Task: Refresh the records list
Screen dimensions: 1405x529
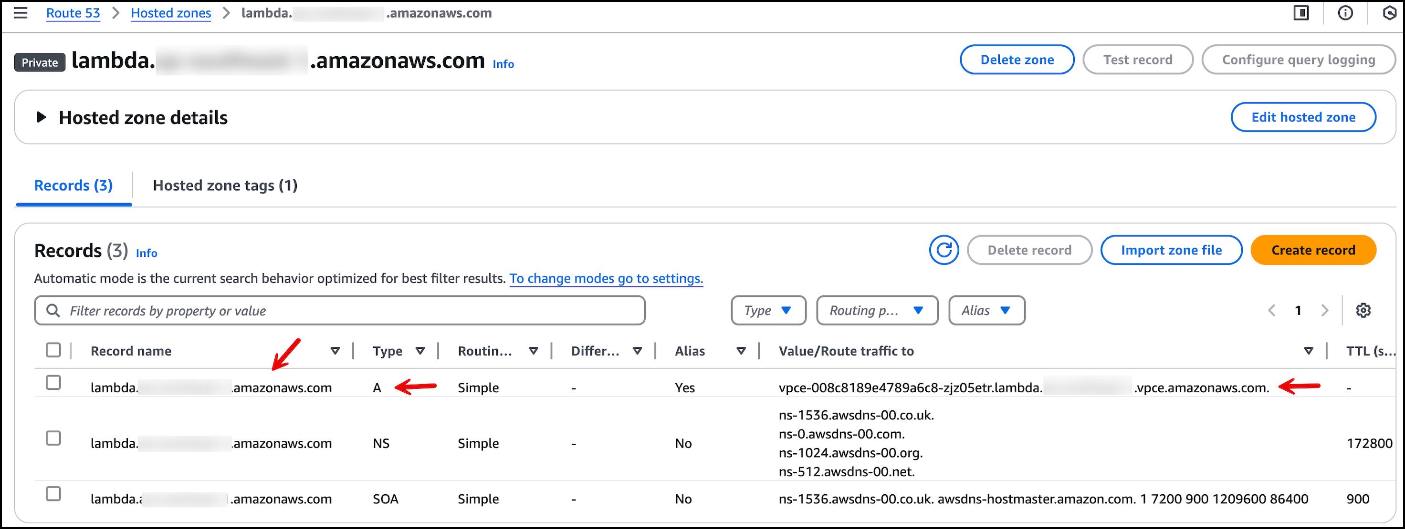Action: (x=944, y=250)
